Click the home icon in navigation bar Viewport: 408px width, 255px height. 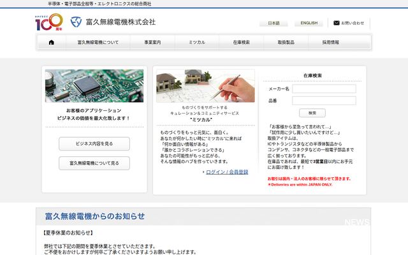coord(52,42)
